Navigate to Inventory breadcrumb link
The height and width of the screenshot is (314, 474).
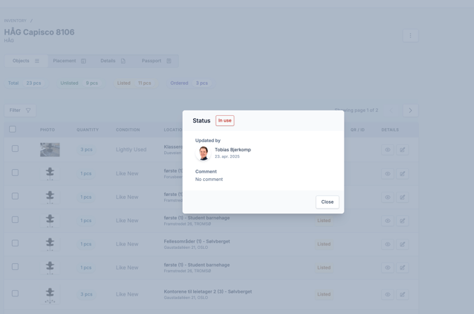point(15,21)
